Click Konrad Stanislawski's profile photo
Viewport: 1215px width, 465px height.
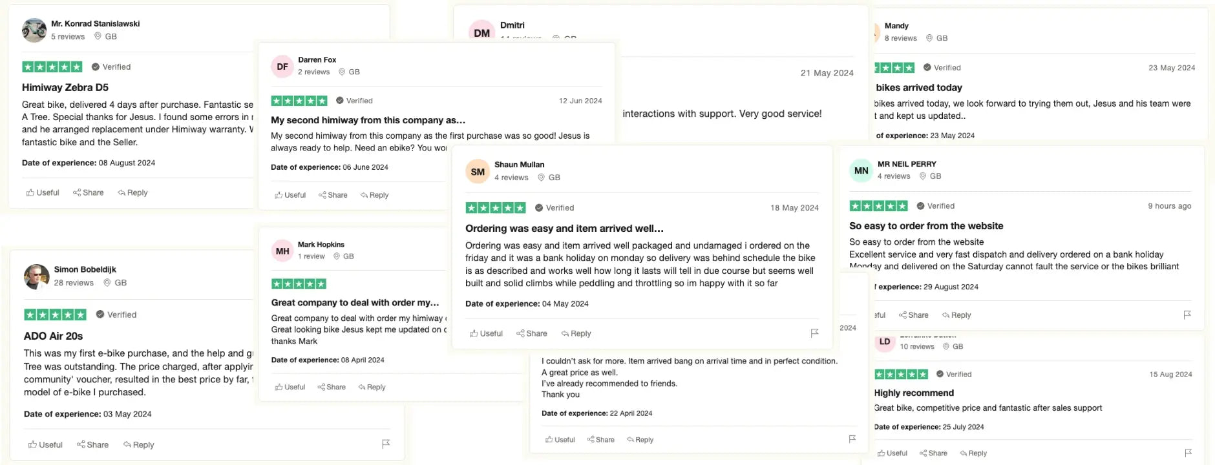(34, 30)
